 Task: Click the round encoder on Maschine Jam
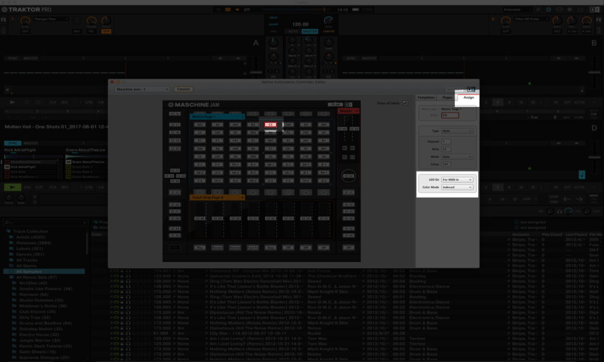click(x=348, y=176)
